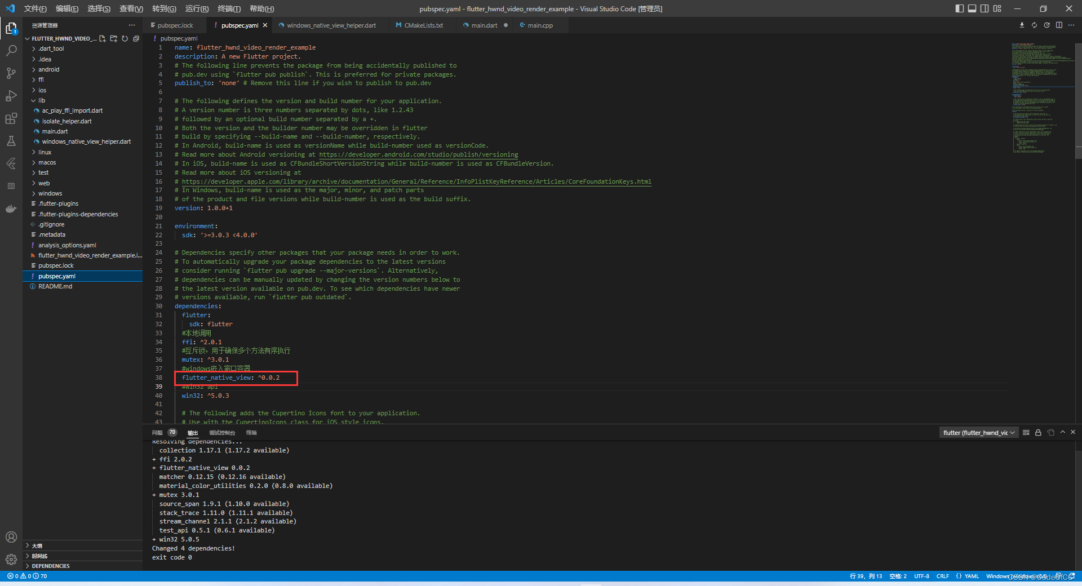The height and width of the screenshot is (586, 1082).
Task: Open the Testing flask view
Action: click(x=11, y=141)
